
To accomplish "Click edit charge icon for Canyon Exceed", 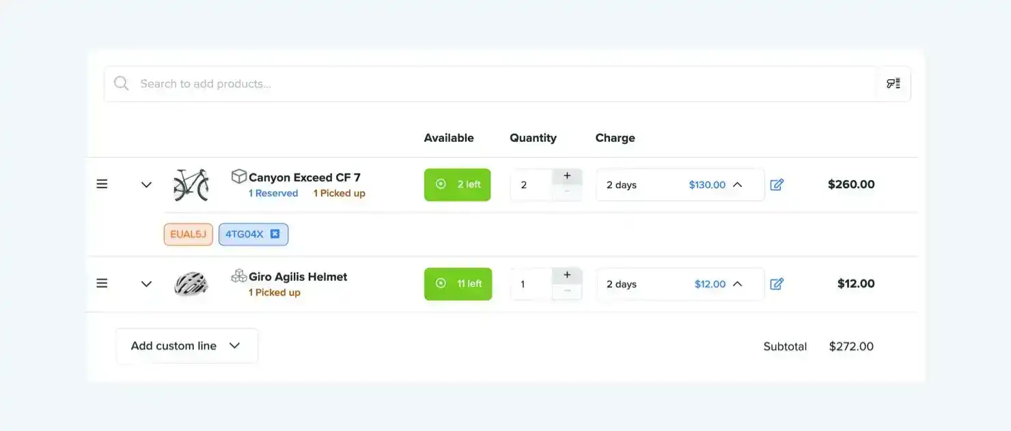I will coord(777,185).
